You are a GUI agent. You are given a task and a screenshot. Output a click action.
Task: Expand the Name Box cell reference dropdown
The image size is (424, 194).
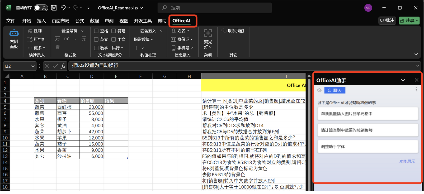click(33, 66)
